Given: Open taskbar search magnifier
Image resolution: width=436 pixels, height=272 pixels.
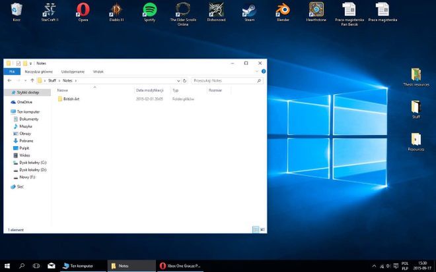Looking at the screenshot, I should tap(22, 266).
